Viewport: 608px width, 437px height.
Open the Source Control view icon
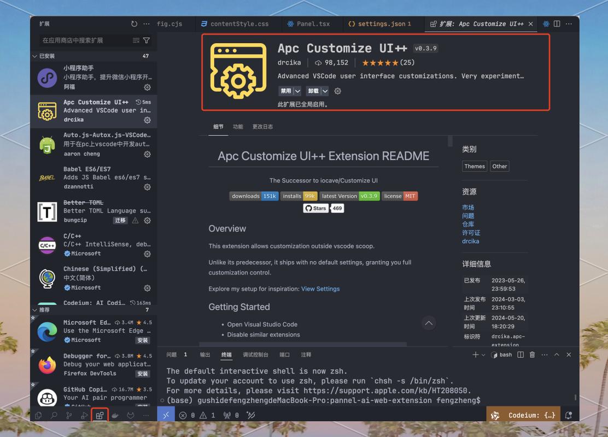click(69, 416)
